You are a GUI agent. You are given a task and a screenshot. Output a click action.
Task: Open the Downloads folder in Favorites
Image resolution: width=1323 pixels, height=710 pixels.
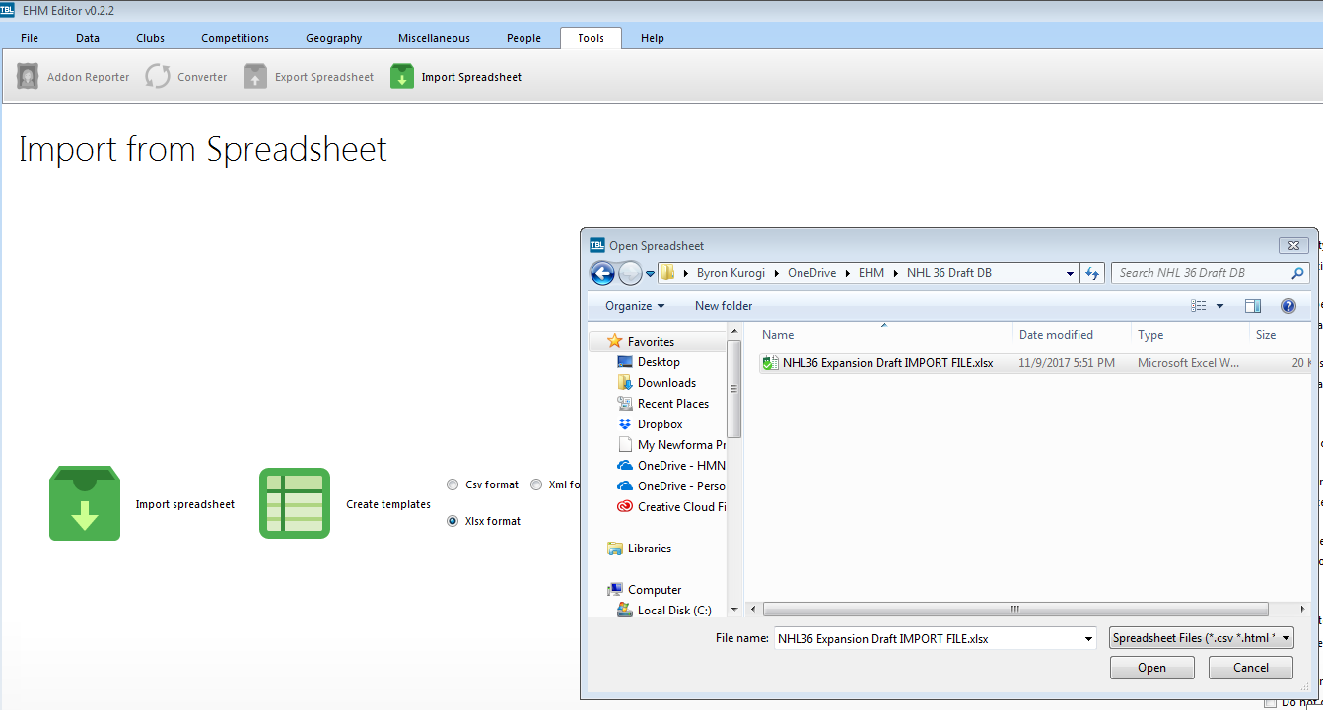tap(666, 383)
